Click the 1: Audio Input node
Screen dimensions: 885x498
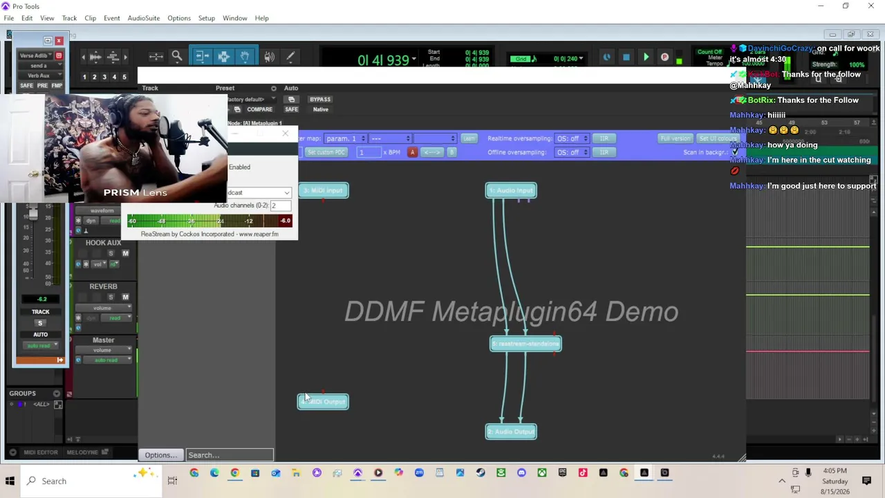511,190
